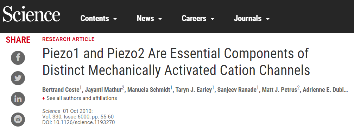Click author Manuela Schmidt

pyautogui.click(x=148, y=90)
